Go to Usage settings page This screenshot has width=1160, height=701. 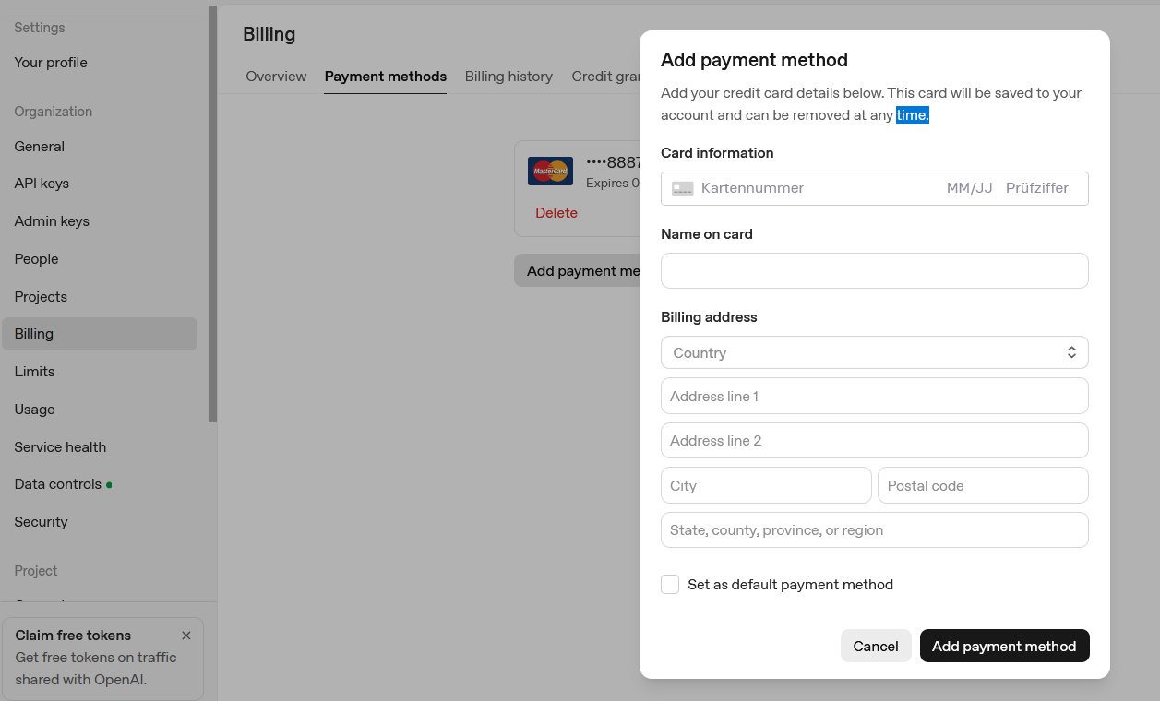[x=34, y=410]
